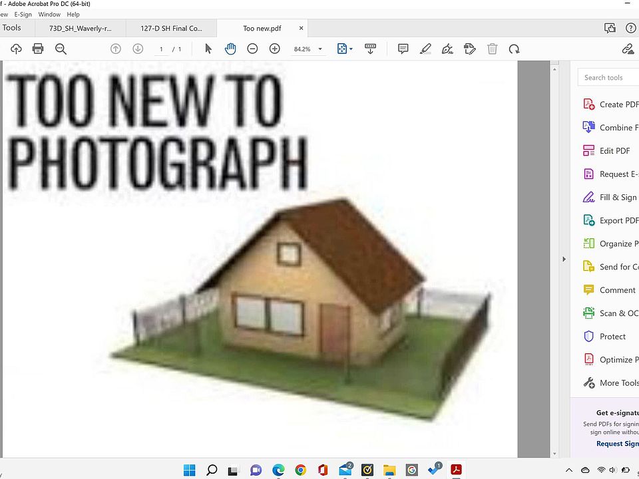639x479 pixels.
Task: Switch to the 73D_SH_Waverly tab
Action: (81, 28)
